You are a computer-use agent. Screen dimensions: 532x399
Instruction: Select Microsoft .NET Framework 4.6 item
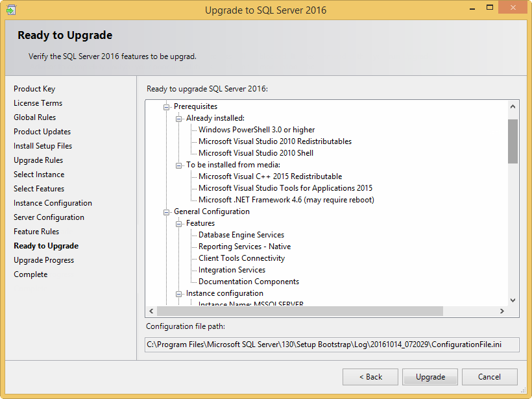pos(286,200)
